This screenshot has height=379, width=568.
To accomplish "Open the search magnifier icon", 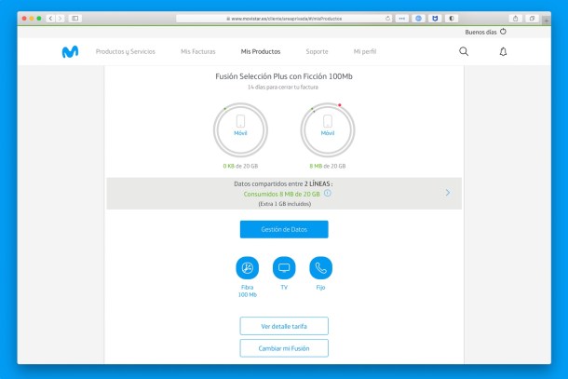I will [x=464, y=51].
